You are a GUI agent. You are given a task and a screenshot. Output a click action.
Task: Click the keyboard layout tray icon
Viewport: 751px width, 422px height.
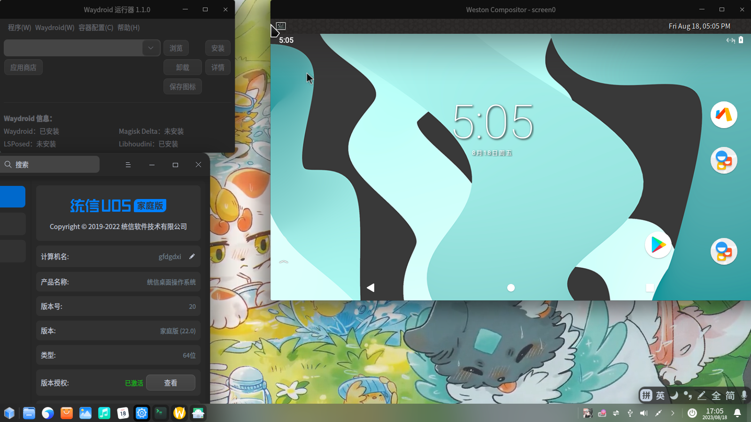click(x=602, y=413)
